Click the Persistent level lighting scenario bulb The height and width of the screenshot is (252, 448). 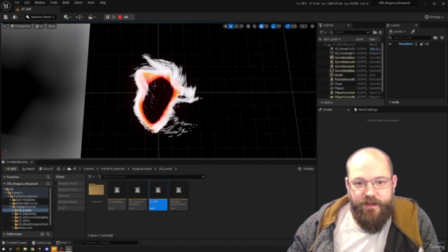416,44
